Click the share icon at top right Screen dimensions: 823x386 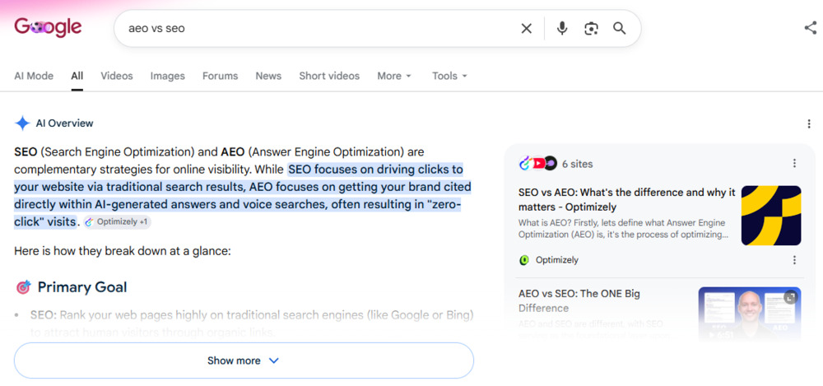click(811, 28)
